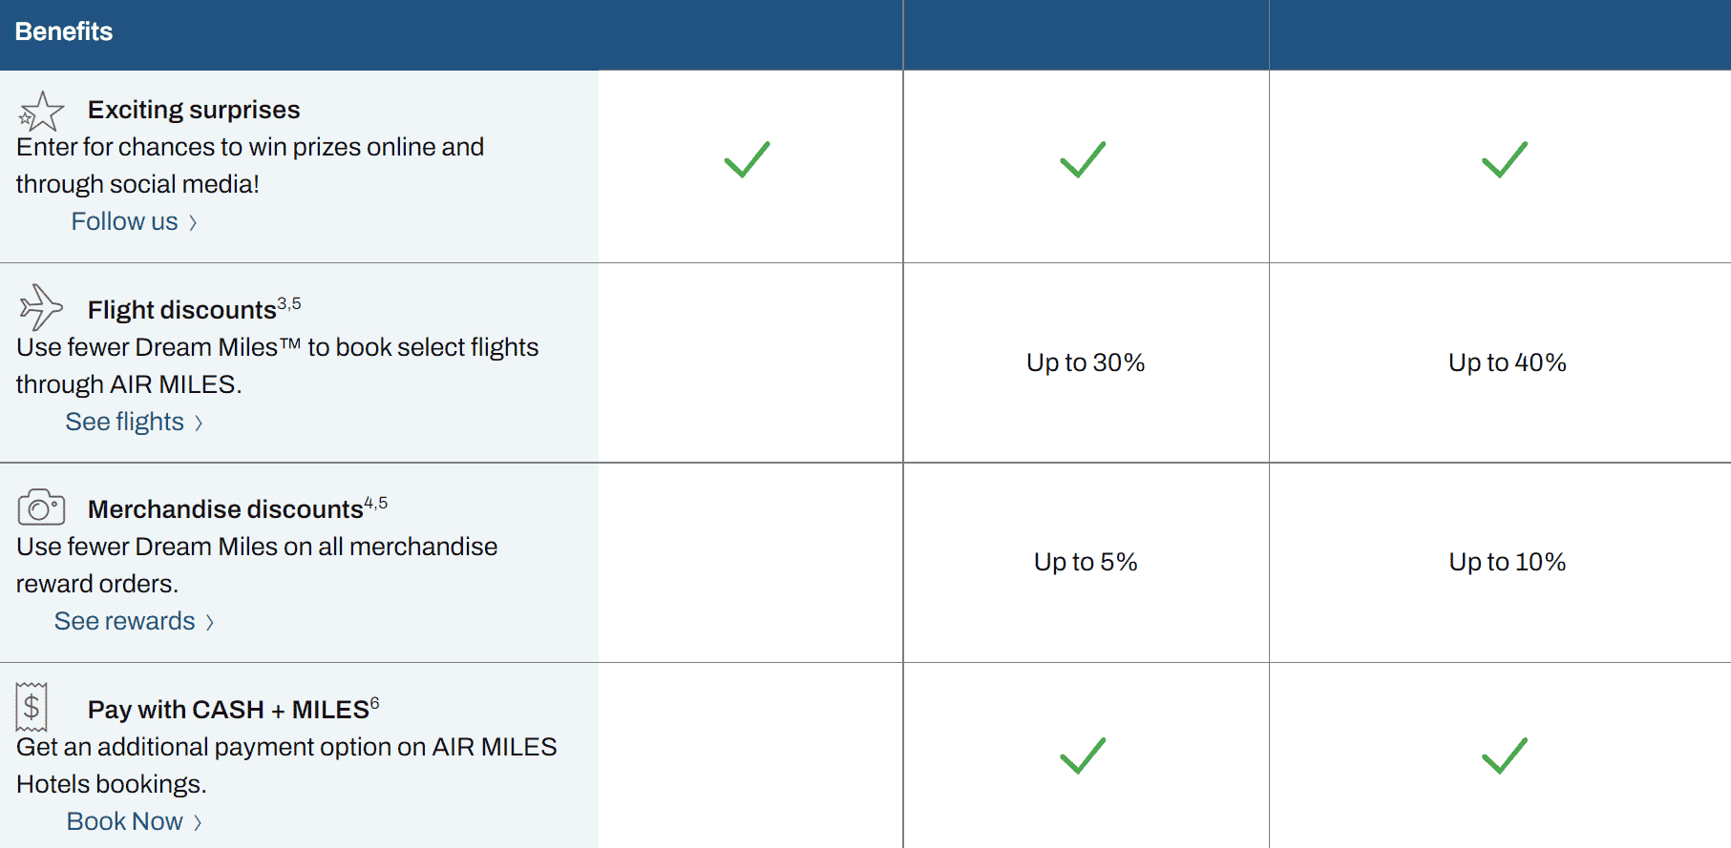Click the airplane icon beside Flight discounts

[x=41, y=307]
